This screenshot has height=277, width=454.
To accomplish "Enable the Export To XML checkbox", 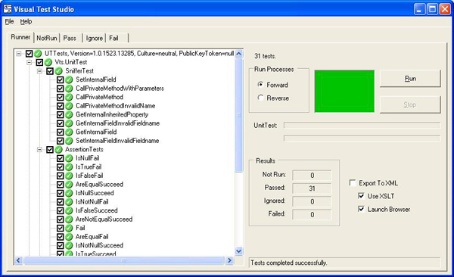I will (353, 183).
